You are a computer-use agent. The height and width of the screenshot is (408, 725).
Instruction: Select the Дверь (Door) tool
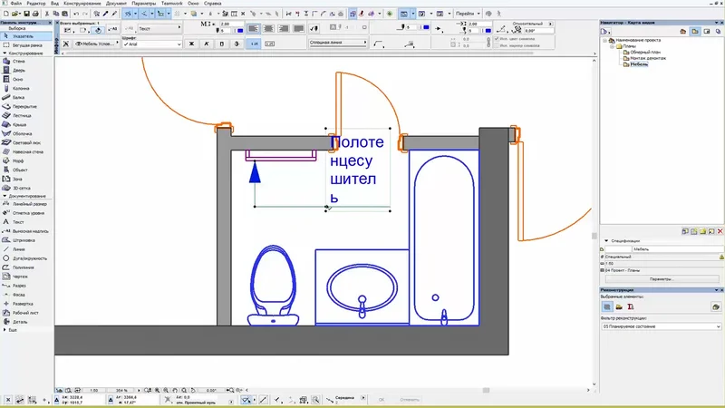[18, 71]
